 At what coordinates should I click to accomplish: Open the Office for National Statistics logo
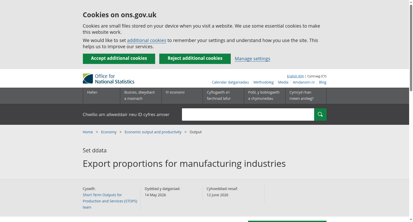[108, 79]
